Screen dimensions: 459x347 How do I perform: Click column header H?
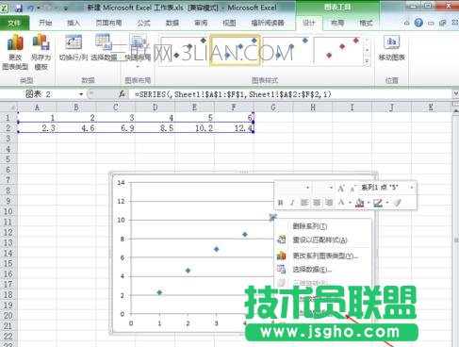pyautogui.click(x=313, y=107)
